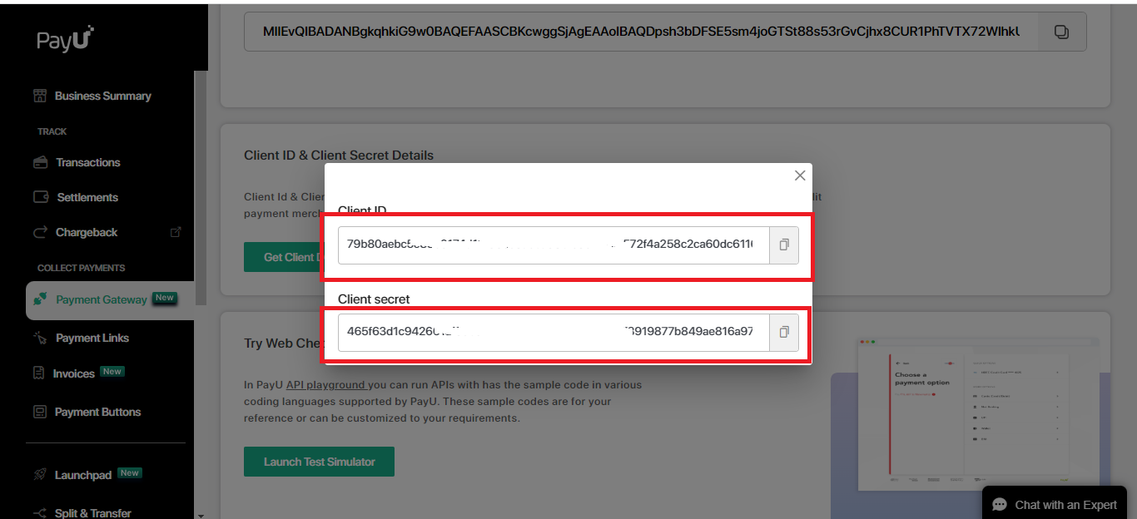Follow the API playground link
This screenshot has height=519, width=1137.
click(325, 385)
